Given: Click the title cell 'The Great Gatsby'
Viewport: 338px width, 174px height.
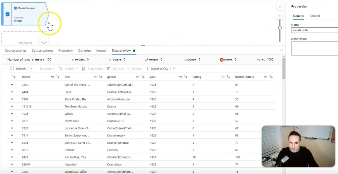Looking at the screenshot, I should point(76,106).
